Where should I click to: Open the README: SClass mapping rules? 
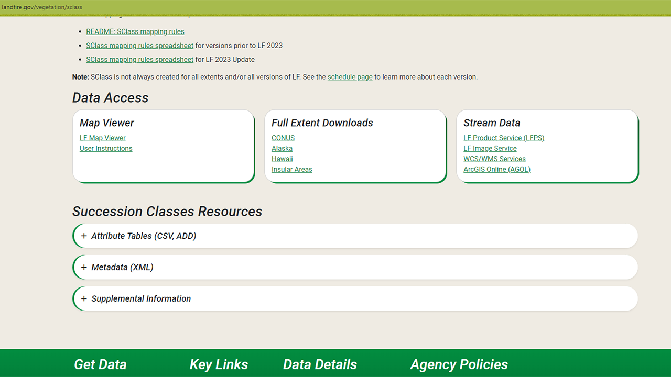[x=135, y=31]
